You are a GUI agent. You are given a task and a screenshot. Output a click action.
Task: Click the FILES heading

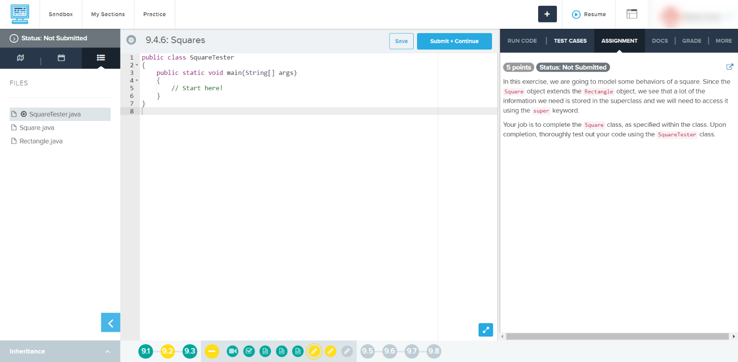point(19,83)
